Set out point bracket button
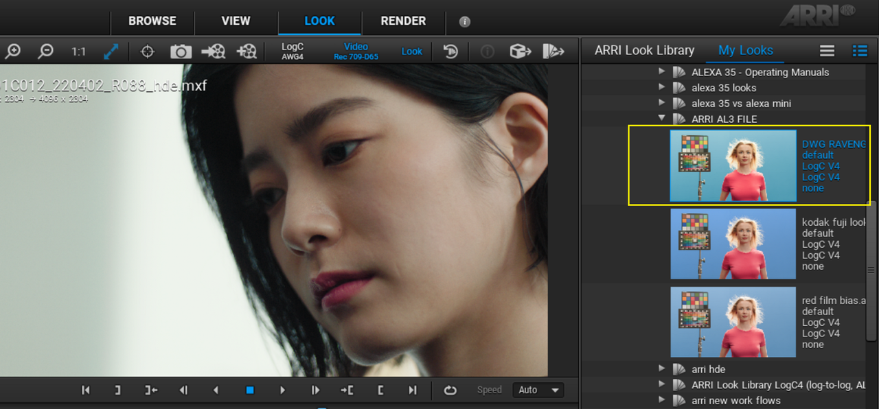Image resolution: width=879 pixels, height=409 pixels. point(117,390)
